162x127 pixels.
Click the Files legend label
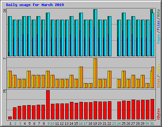pos(159,25)
